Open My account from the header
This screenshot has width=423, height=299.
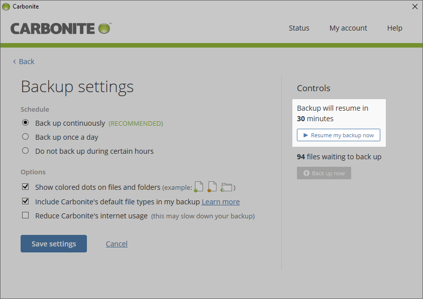pyautogui.click(x=348, y=28)
